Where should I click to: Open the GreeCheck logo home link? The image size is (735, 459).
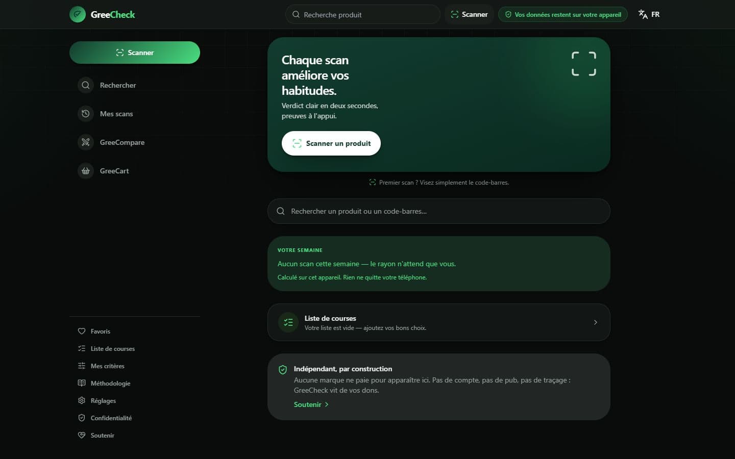click(102, 14)
